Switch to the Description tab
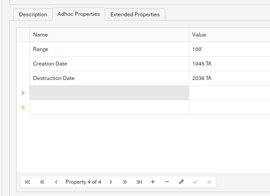This screenshot has height=196, width=270. point(33,15)
